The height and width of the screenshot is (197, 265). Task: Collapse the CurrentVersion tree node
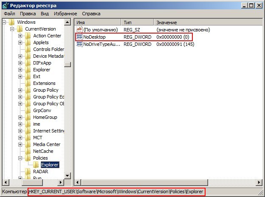(12, 29)
